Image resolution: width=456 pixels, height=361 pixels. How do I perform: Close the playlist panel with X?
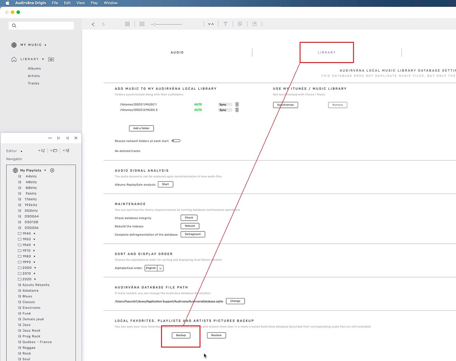click(76, 138)
